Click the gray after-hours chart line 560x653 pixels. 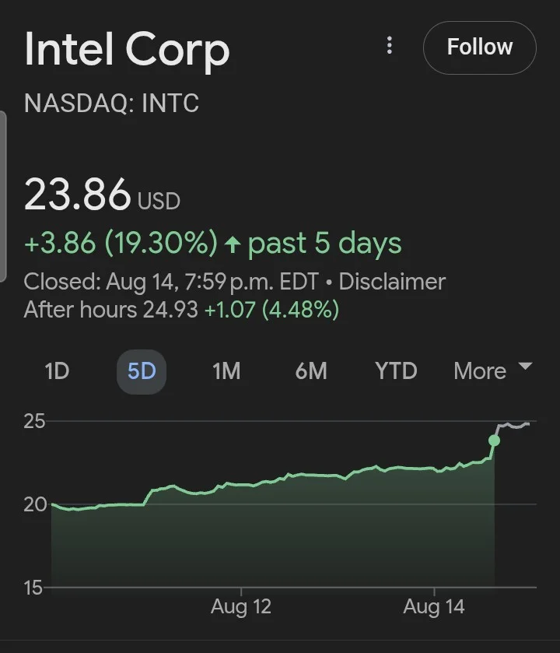pos(515,425)
